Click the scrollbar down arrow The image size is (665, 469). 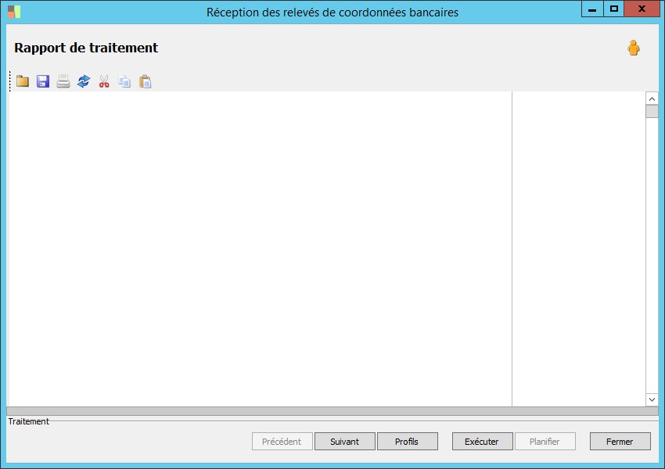[x=652, y=399]
